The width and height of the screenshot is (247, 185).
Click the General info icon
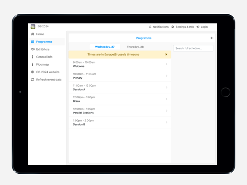(x=33, y=57)
